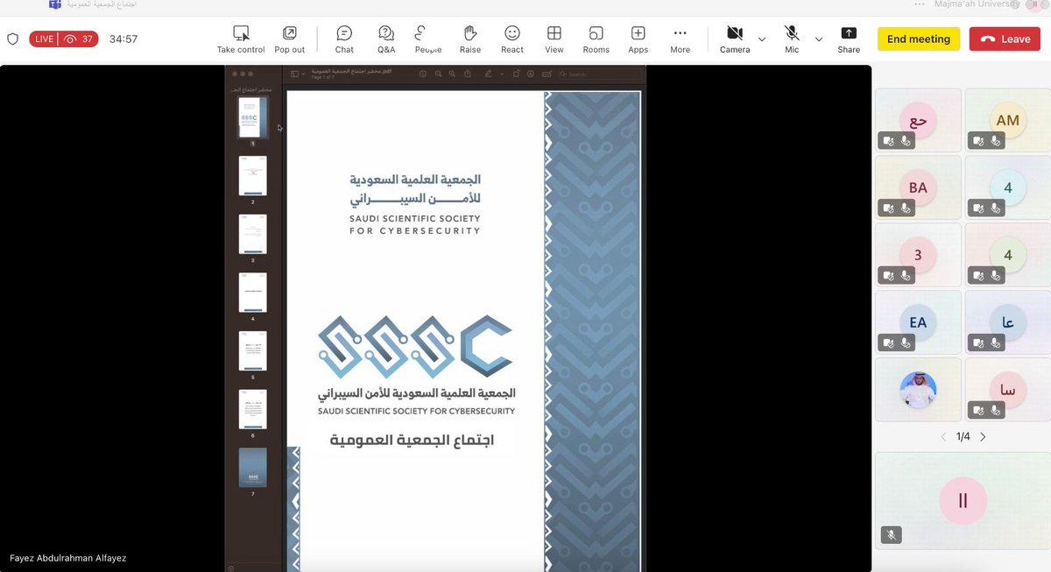
Task: Raise your hand
Action: tap(470, 39)
